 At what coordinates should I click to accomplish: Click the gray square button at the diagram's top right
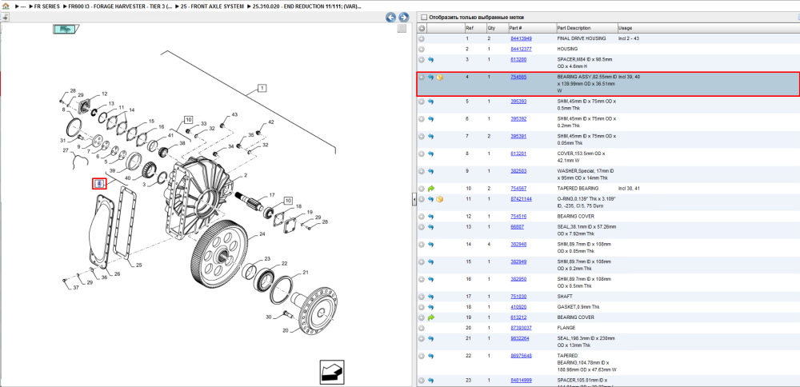point(402,29)
